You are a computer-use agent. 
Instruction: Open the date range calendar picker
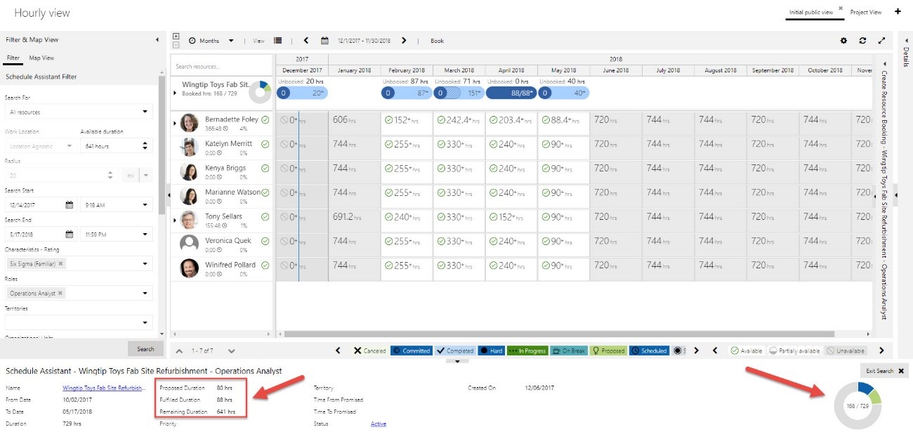coord(324,41)
